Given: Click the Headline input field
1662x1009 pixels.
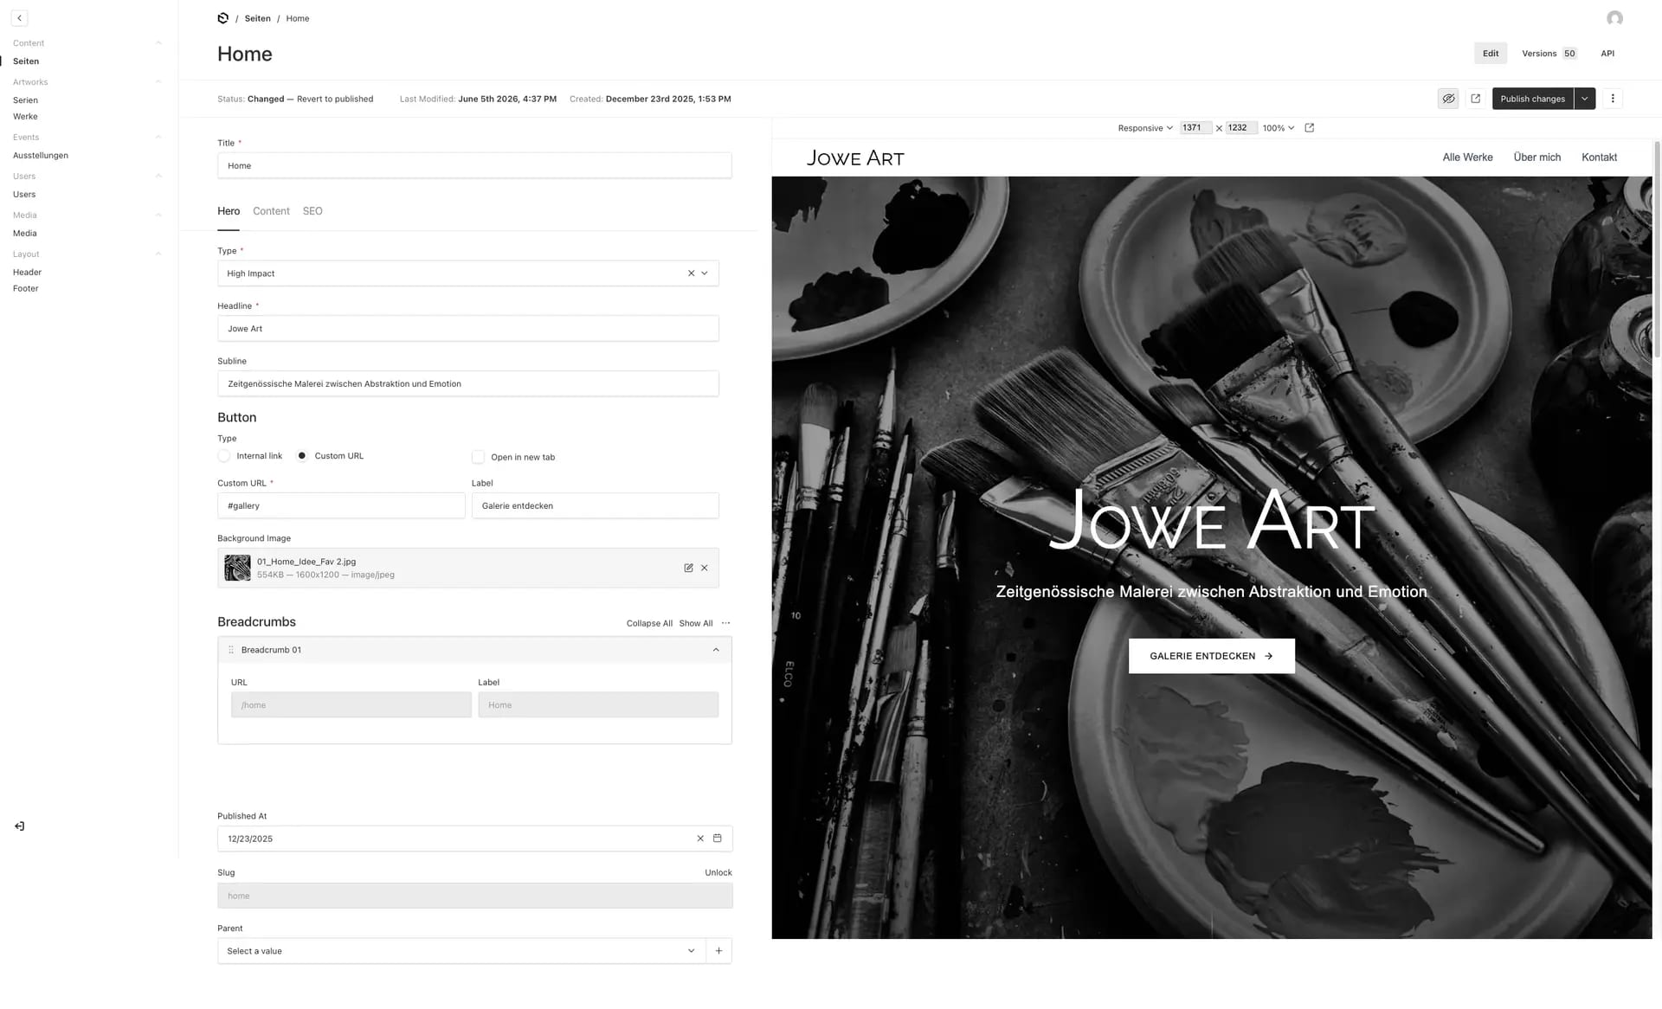Looking at the screenshot, I should coord(468,329).
